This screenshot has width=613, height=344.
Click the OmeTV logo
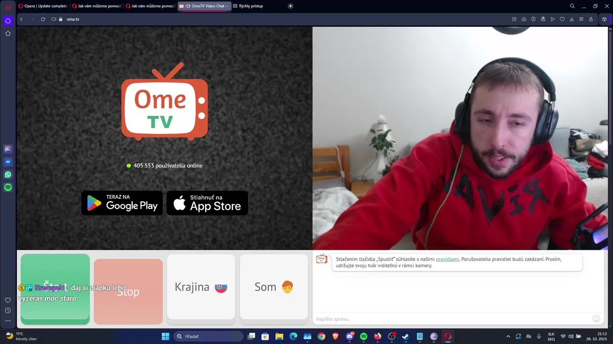164,101
